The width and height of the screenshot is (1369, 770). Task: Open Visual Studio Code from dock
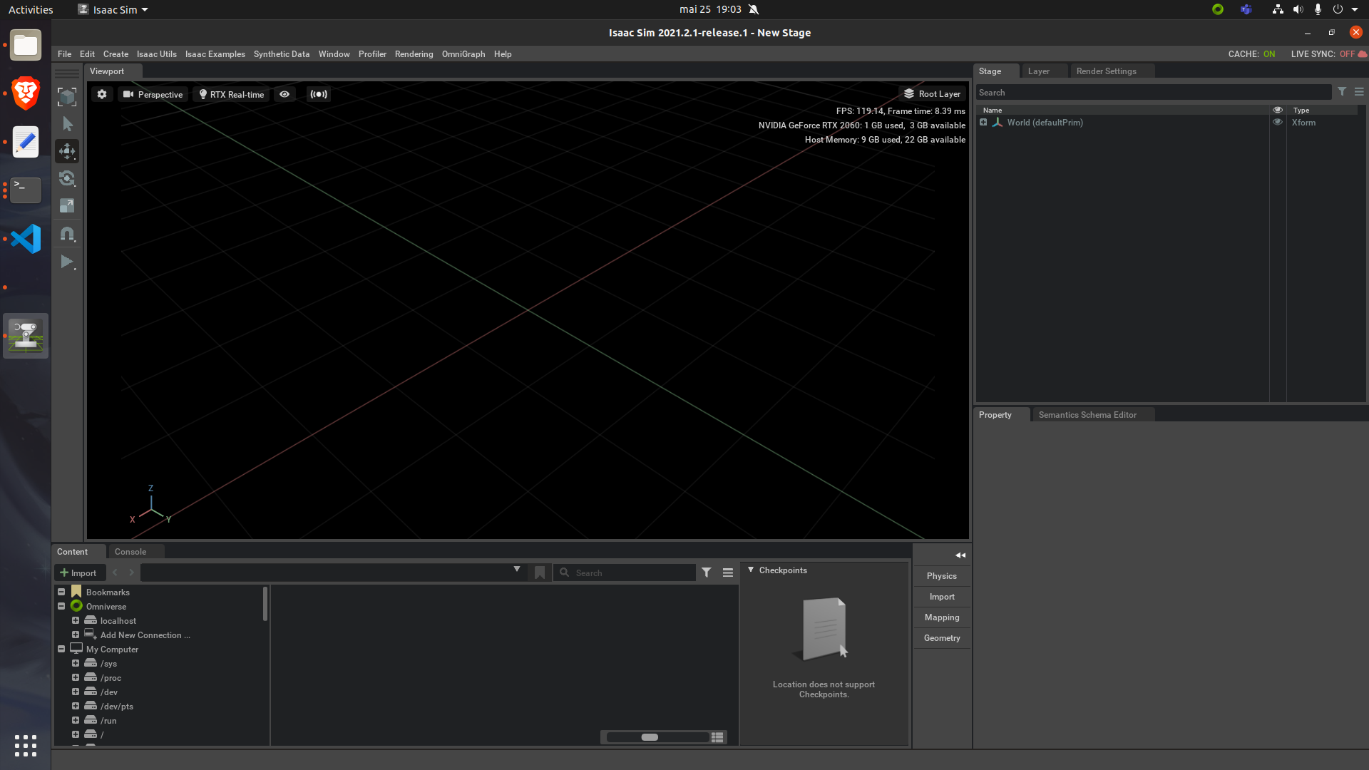click(x=26, y=239)
